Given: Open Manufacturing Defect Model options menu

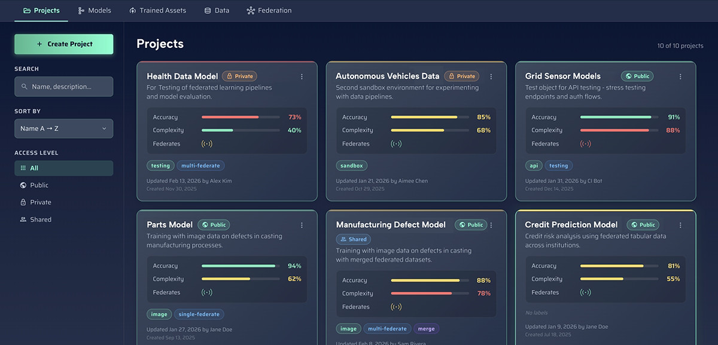Looking at the screenshot, I should pos(491,225).
